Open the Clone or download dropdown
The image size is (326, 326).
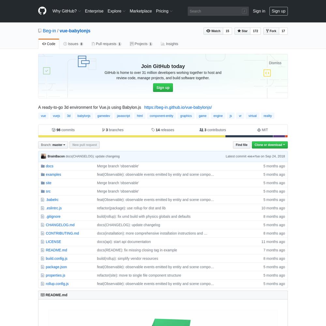click(x=270, y=145)
